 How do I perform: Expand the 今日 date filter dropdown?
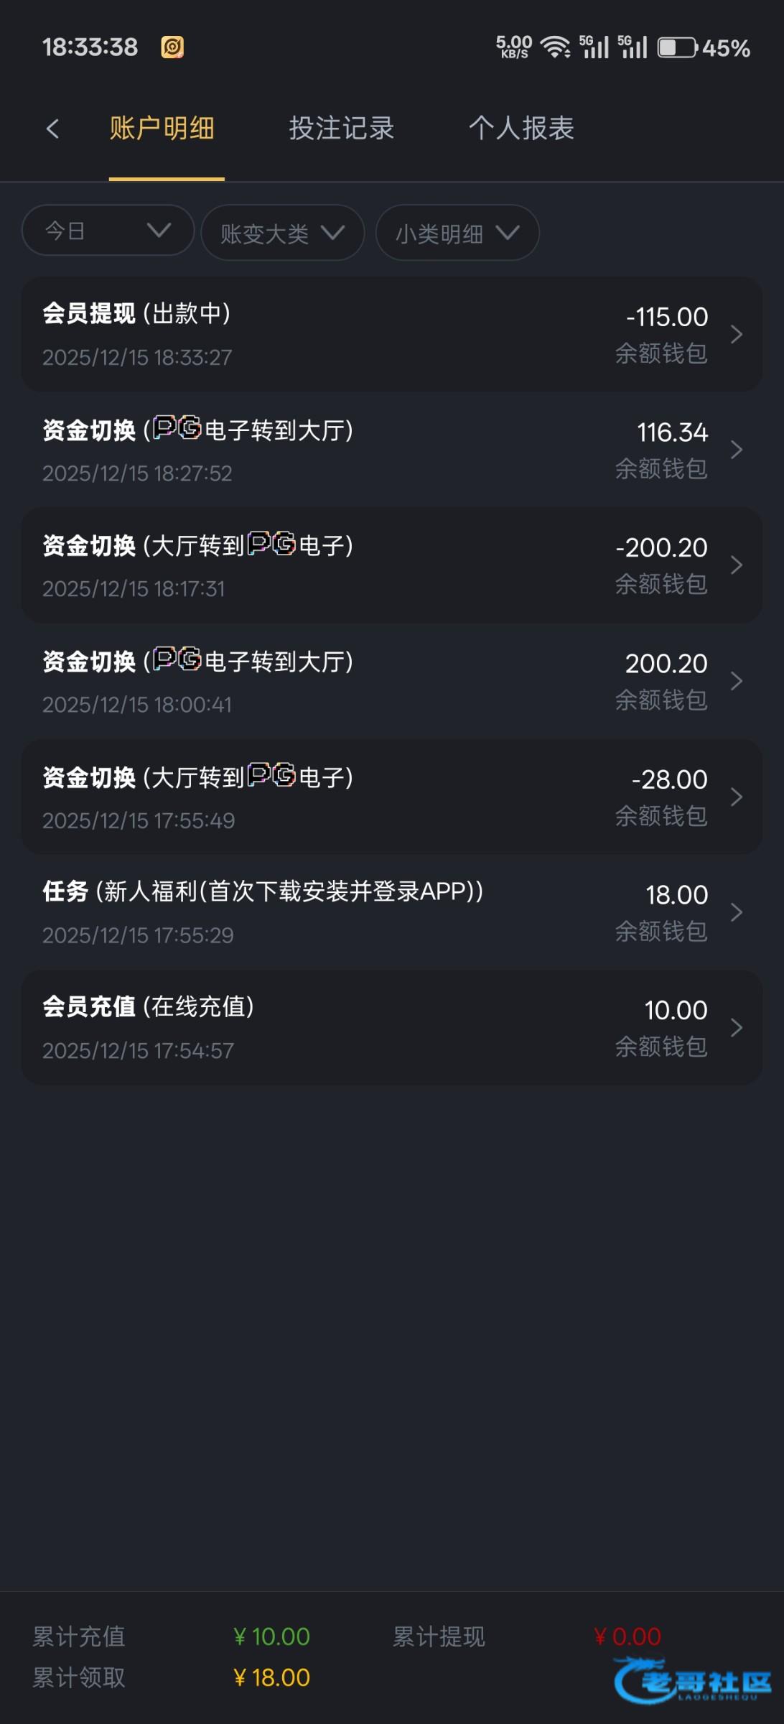(x=108, y=231)
